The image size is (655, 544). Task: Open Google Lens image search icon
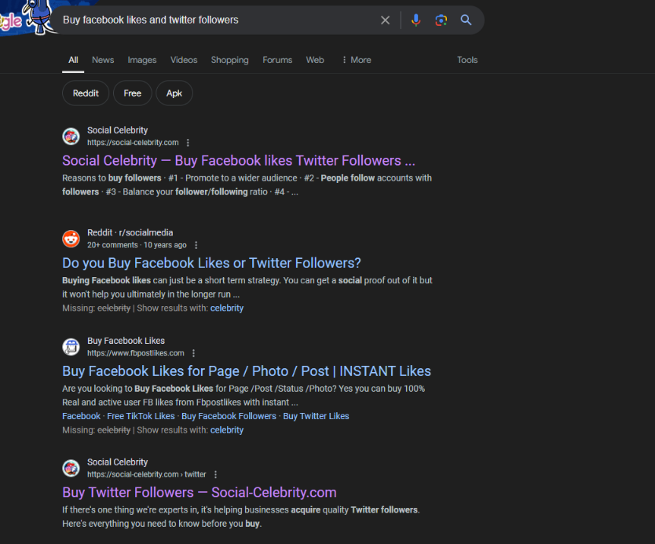[441, 20]
